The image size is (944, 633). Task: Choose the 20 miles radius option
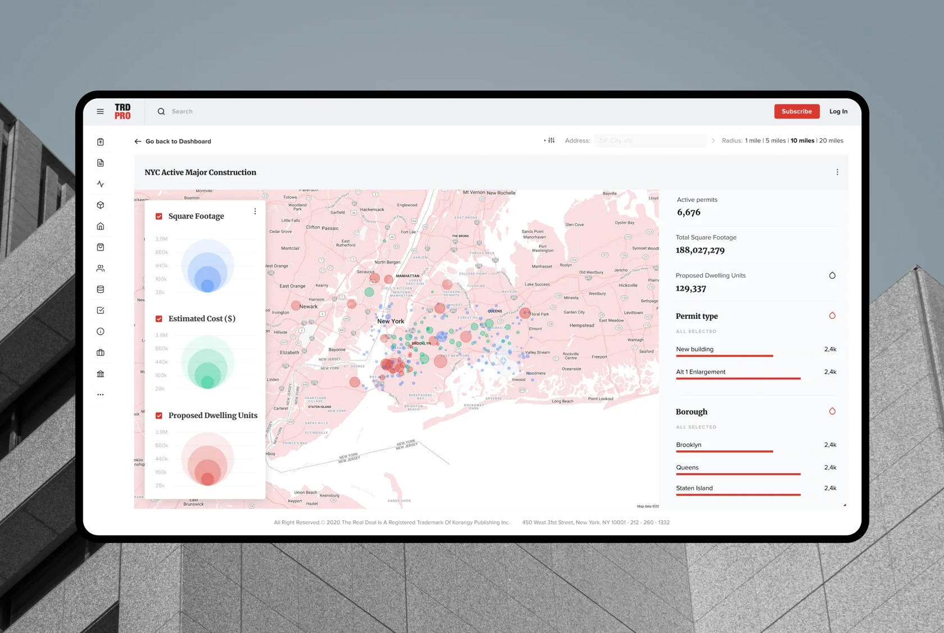tap(831, 141)
